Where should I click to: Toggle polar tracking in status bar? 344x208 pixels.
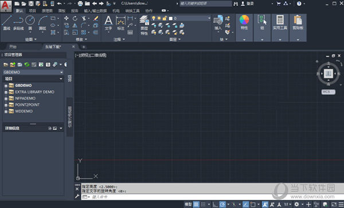pos(222,204)
